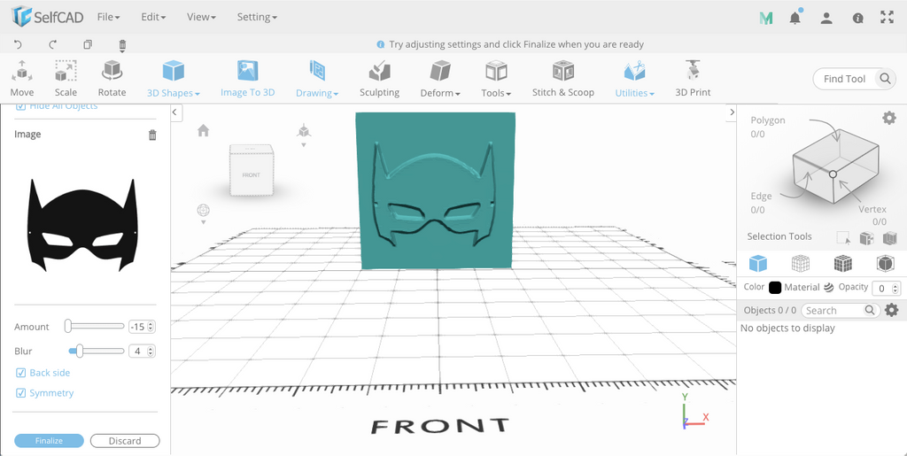Select the solid cube render mode

(758, 264)
